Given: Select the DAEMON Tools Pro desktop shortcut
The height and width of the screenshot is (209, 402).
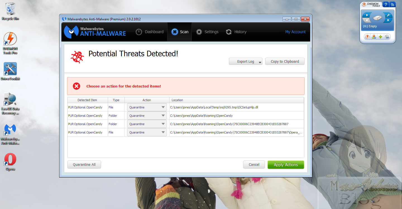Looking at the screenshot, I should [10, 43].
